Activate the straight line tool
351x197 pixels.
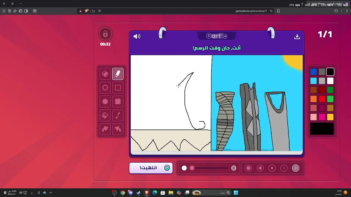pos(118,115)
